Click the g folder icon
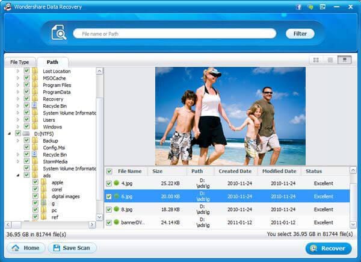 [43, 203]
